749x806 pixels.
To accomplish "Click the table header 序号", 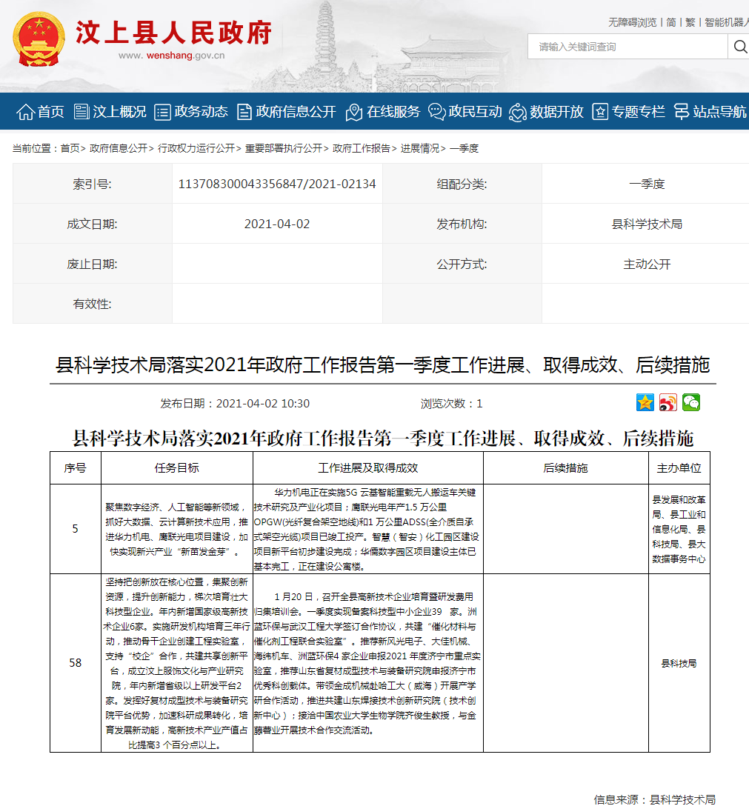I will [x=75, y=467].
